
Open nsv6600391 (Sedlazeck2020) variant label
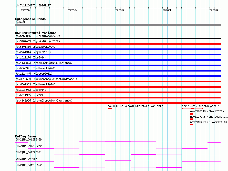point(35,68)
